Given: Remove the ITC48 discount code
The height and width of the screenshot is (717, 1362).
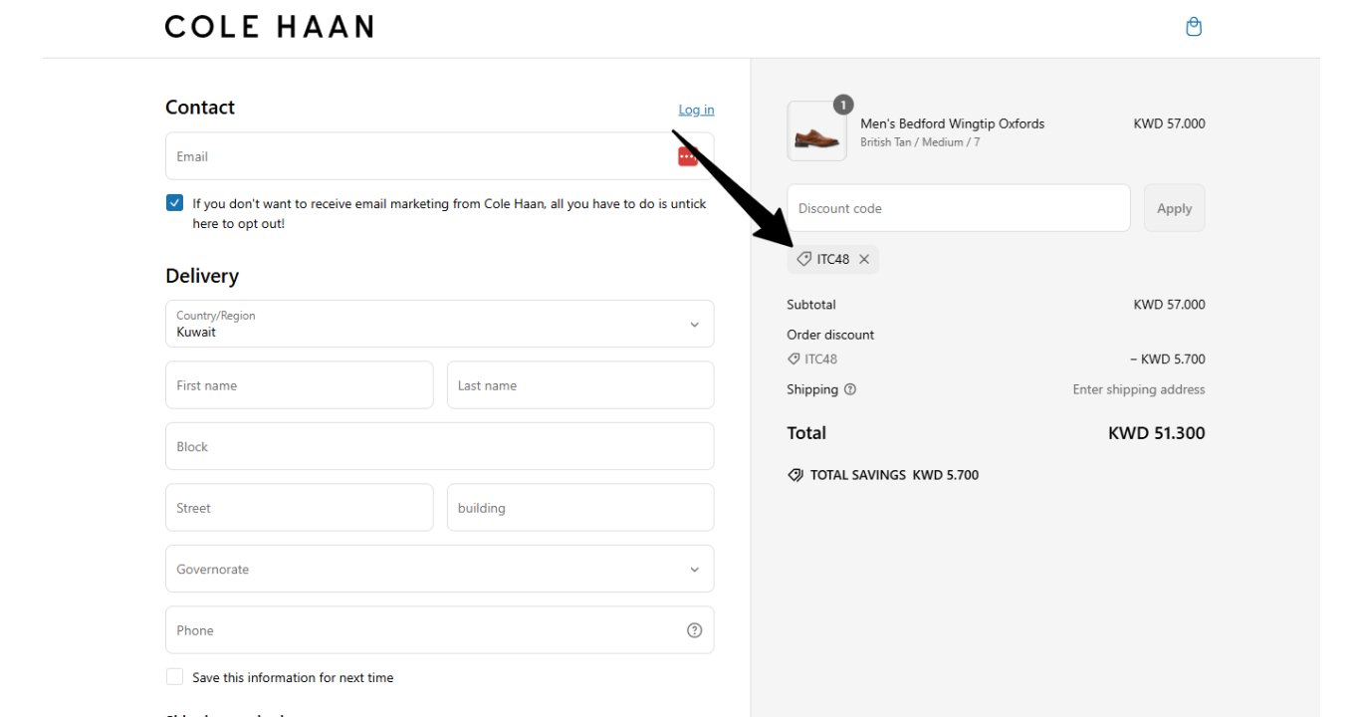Looking at the screenshot, I should click(x=864, y=259).
